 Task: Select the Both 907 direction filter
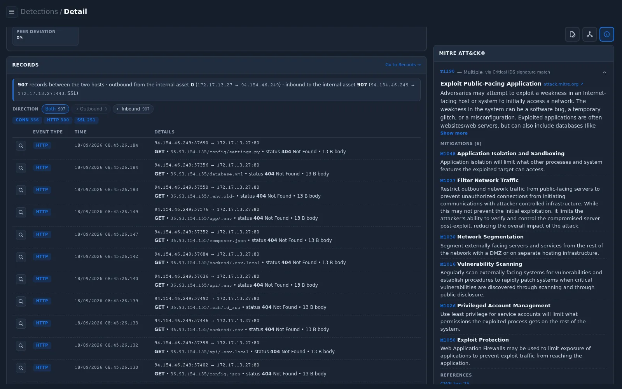55,109
